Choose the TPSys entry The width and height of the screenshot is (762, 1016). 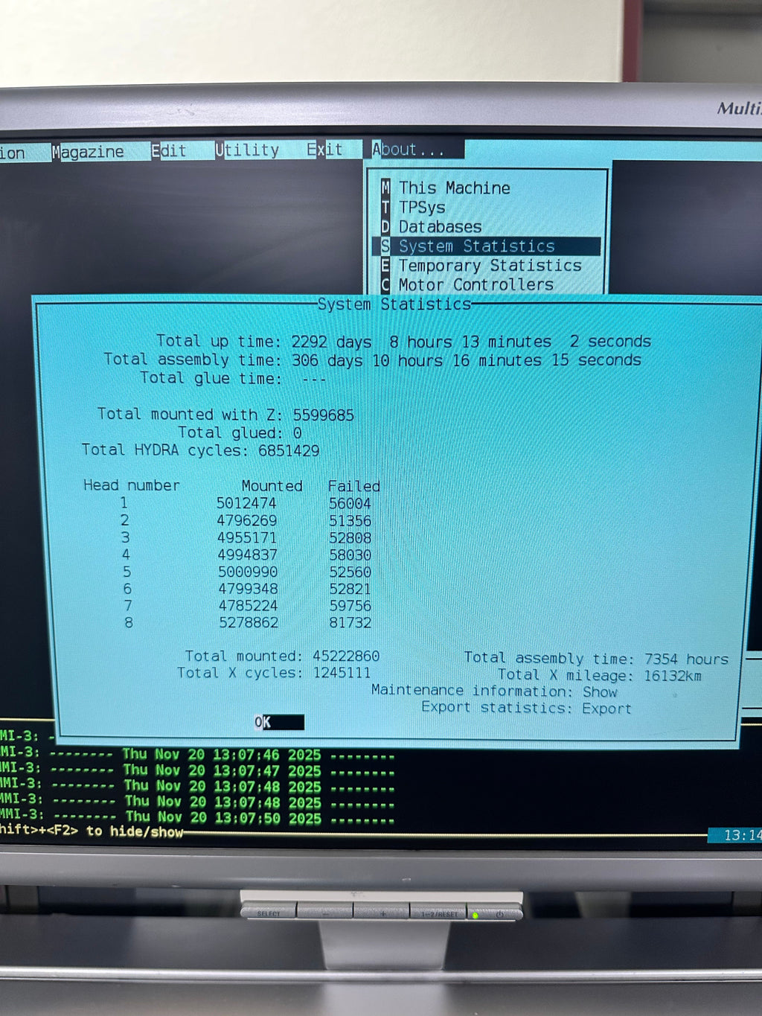click(422, 208)
